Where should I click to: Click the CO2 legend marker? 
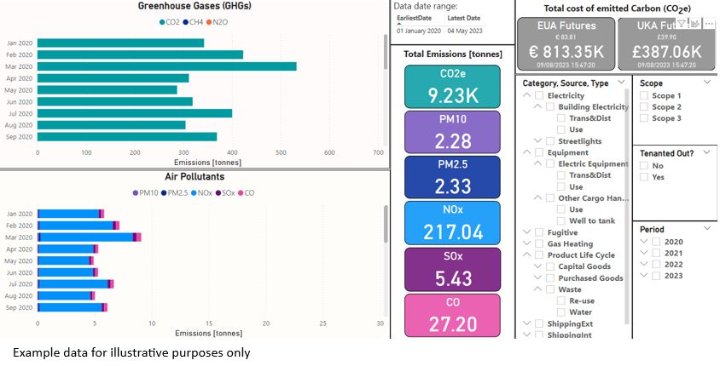(x=162, y=22)
